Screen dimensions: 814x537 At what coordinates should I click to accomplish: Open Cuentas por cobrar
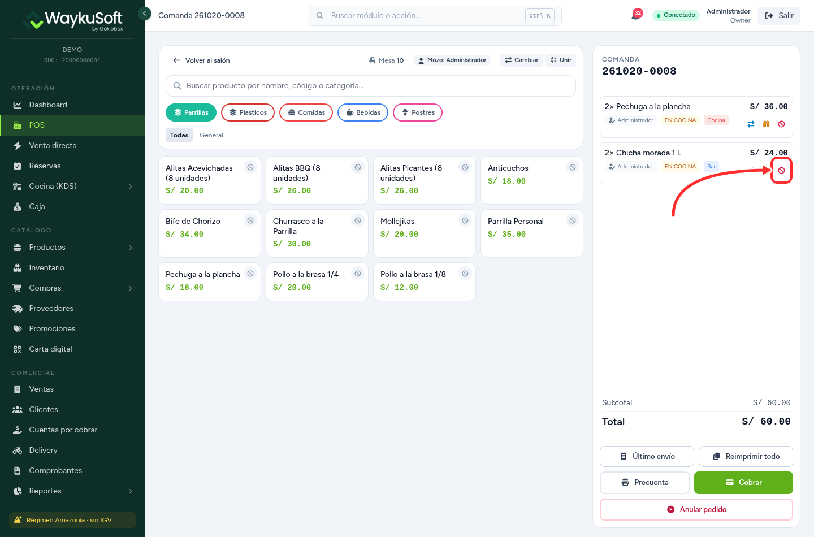click(x=72, y=430)
